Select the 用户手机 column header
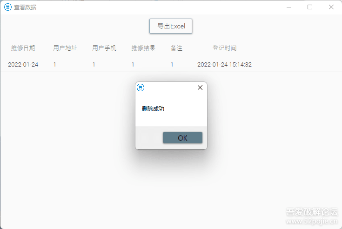The height and width of the screenshot is (229, 342). click(104, 48)
